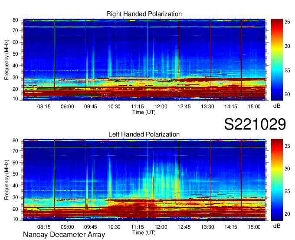Click the 60 MHz tick on Right Handed plot

click(x=15, y=42)
